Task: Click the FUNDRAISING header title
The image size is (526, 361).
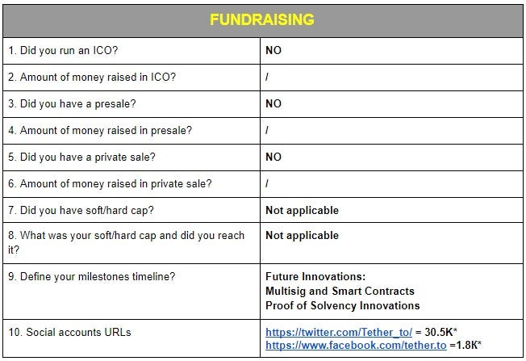Action: (262, 19)
